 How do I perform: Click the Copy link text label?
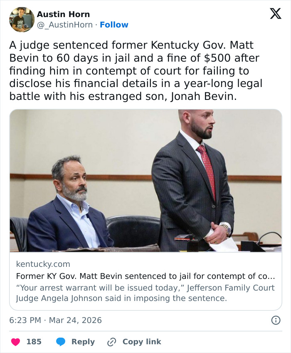[141, 341]
